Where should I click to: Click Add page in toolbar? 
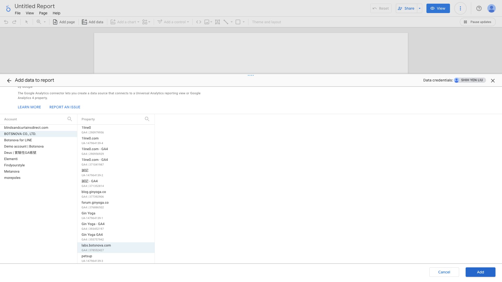pos(64,22)
